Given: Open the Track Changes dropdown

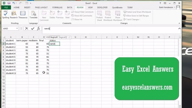Looking at the screenshot, I should [x=132, y=19].
